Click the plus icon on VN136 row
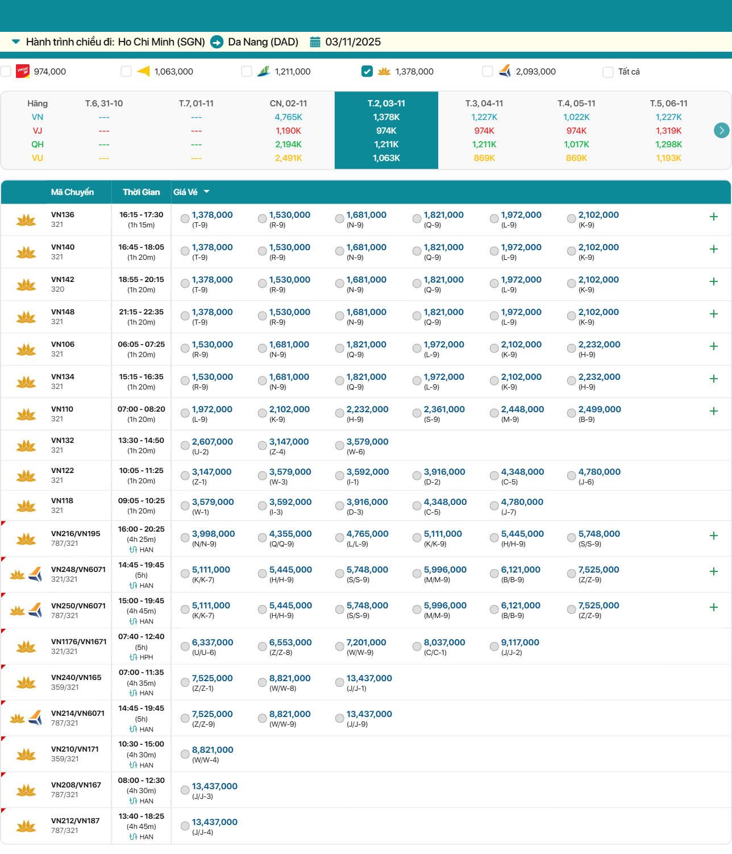Screen dimensions: 732x854 pyautogui.click(x=713, y=217)
